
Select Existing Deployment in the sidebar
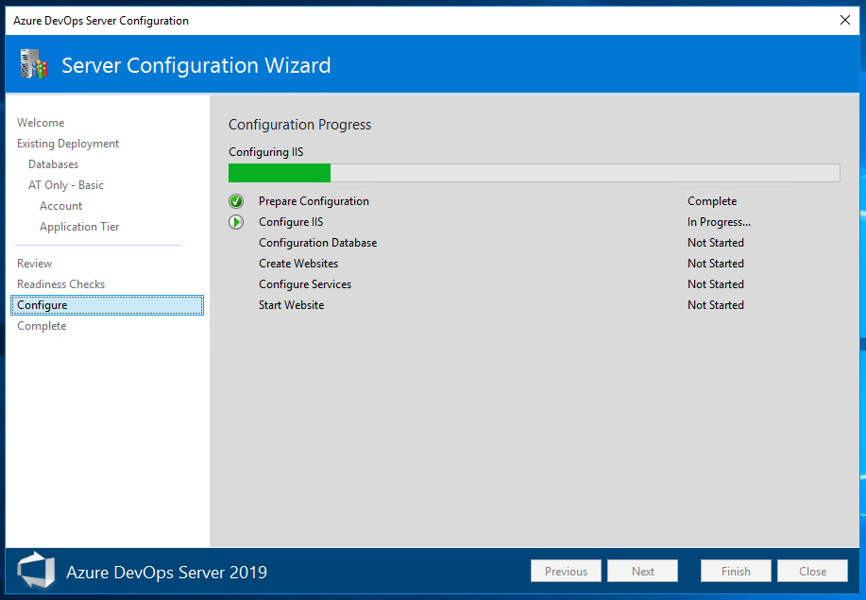[x=68, y=144]
